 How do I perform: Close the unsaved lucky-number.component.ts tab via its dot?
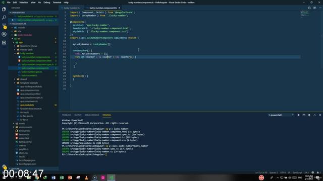(x=119, y=8)
